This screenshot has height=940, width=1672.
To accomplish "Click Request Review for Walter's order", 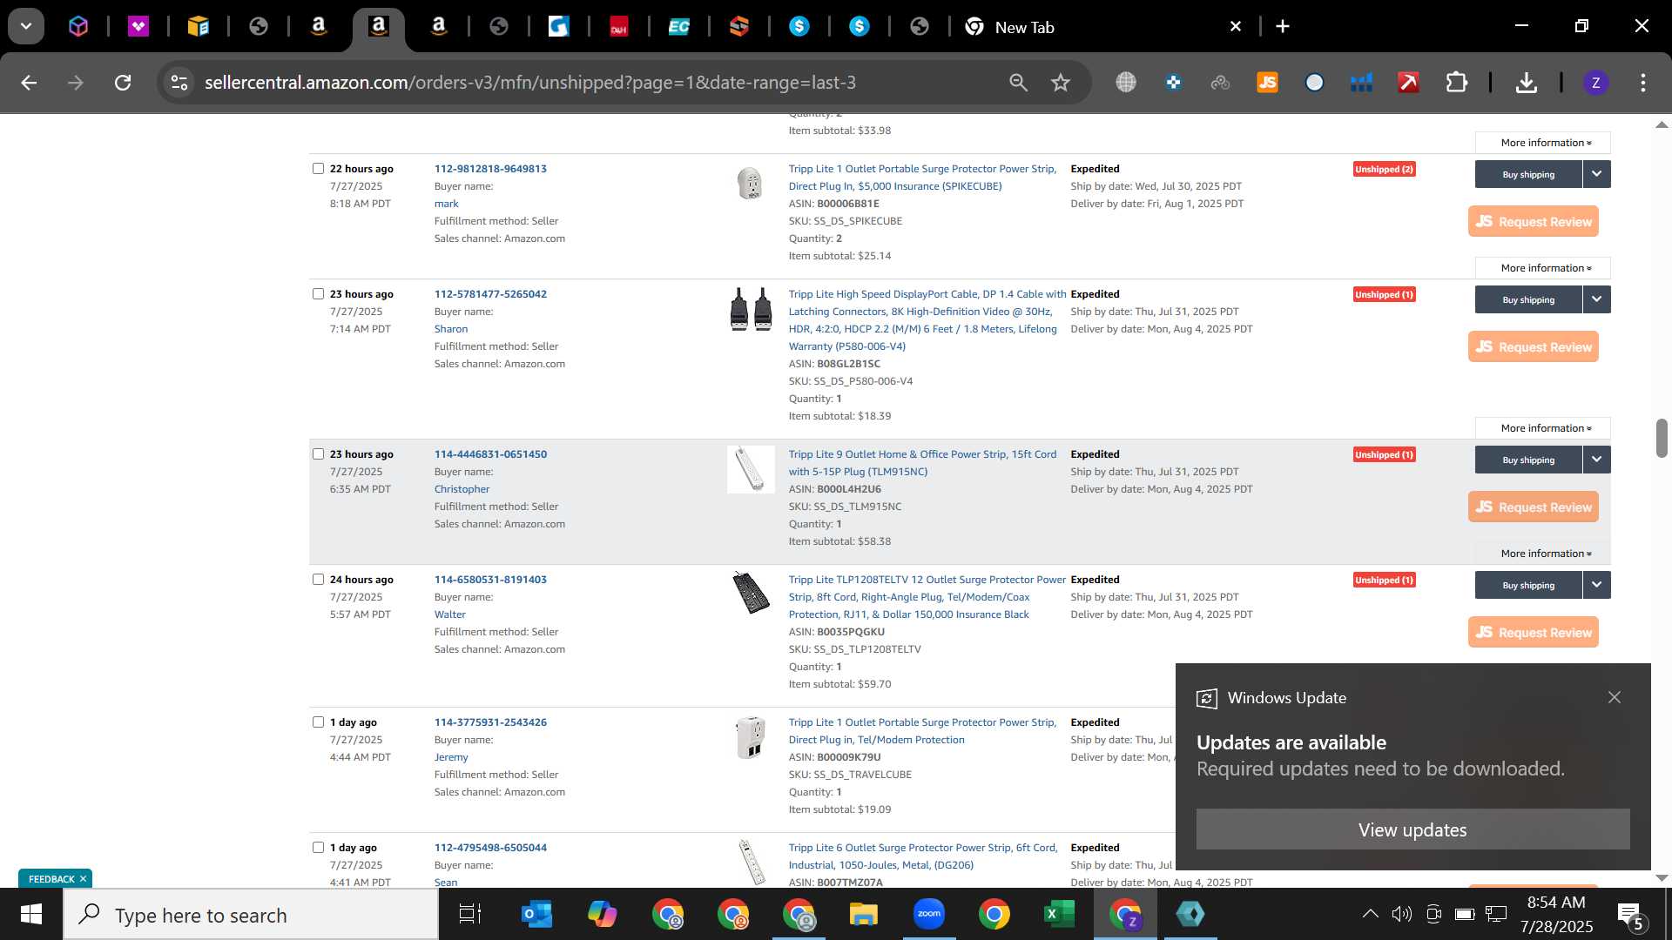I will 1534,633.
